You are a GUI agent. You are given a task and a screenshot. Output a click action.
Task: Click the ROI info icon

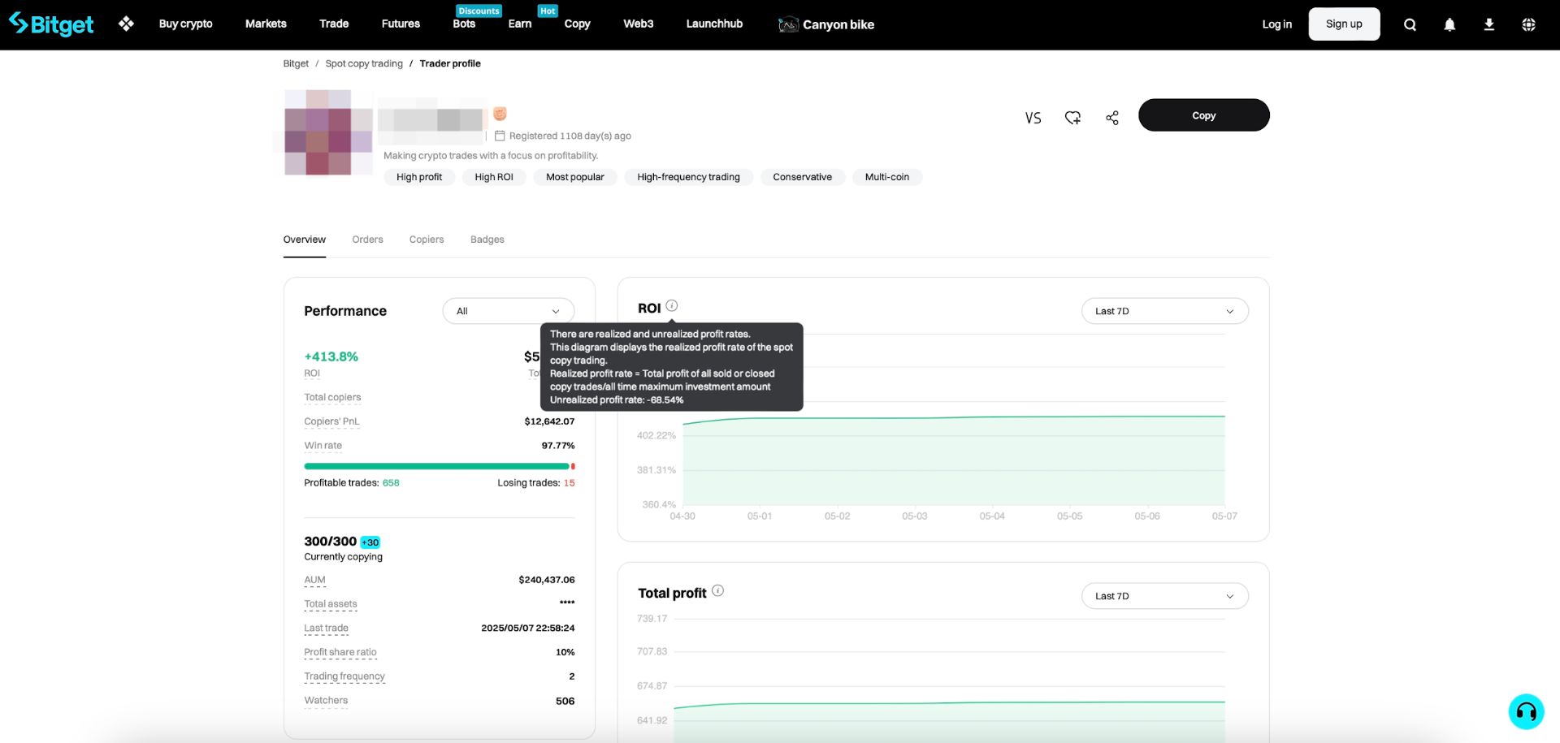[x=672, y=306]
